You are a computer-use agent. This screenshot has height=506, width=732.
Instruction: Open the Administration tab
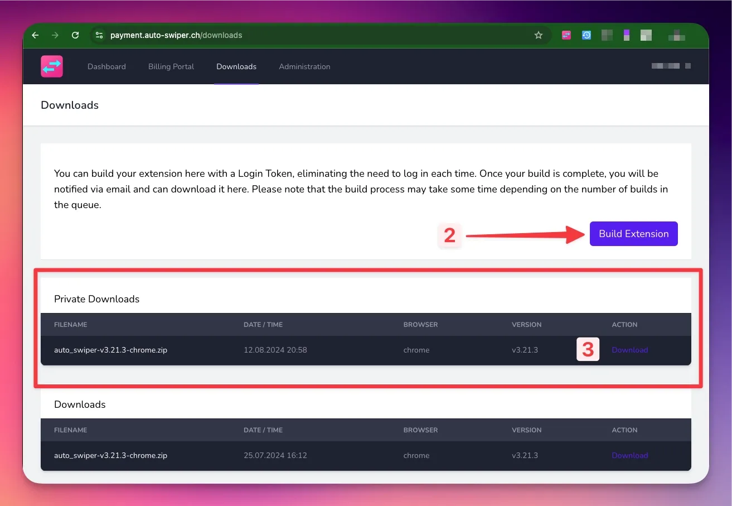coord(304,66)
